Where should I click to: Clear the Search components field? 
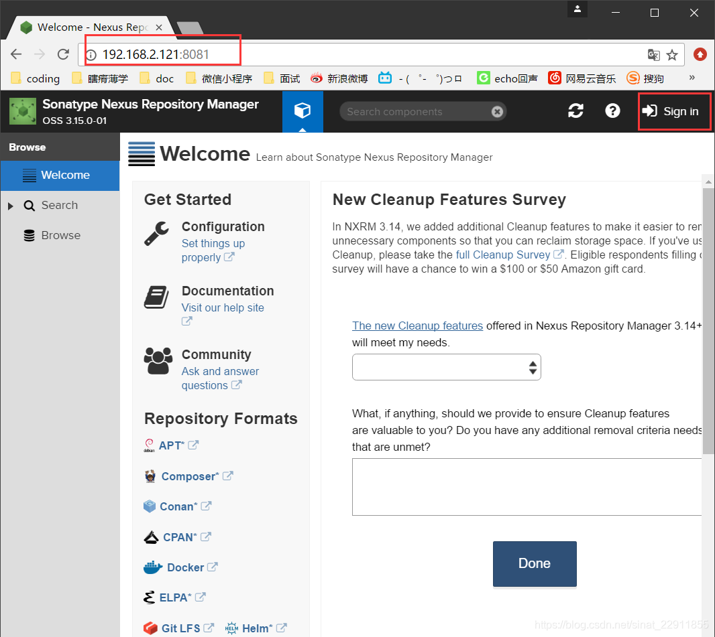pyautogui.click(x=497, y=112)
